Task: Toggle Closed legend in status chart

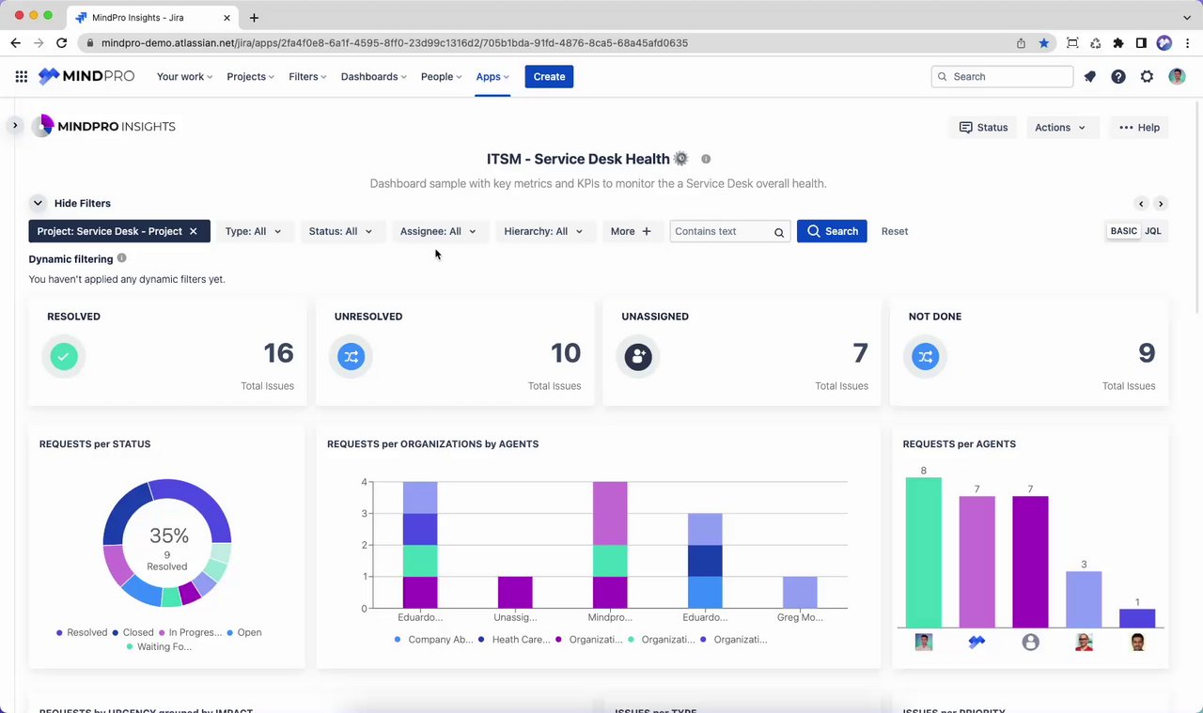Action: coord(133,632)
